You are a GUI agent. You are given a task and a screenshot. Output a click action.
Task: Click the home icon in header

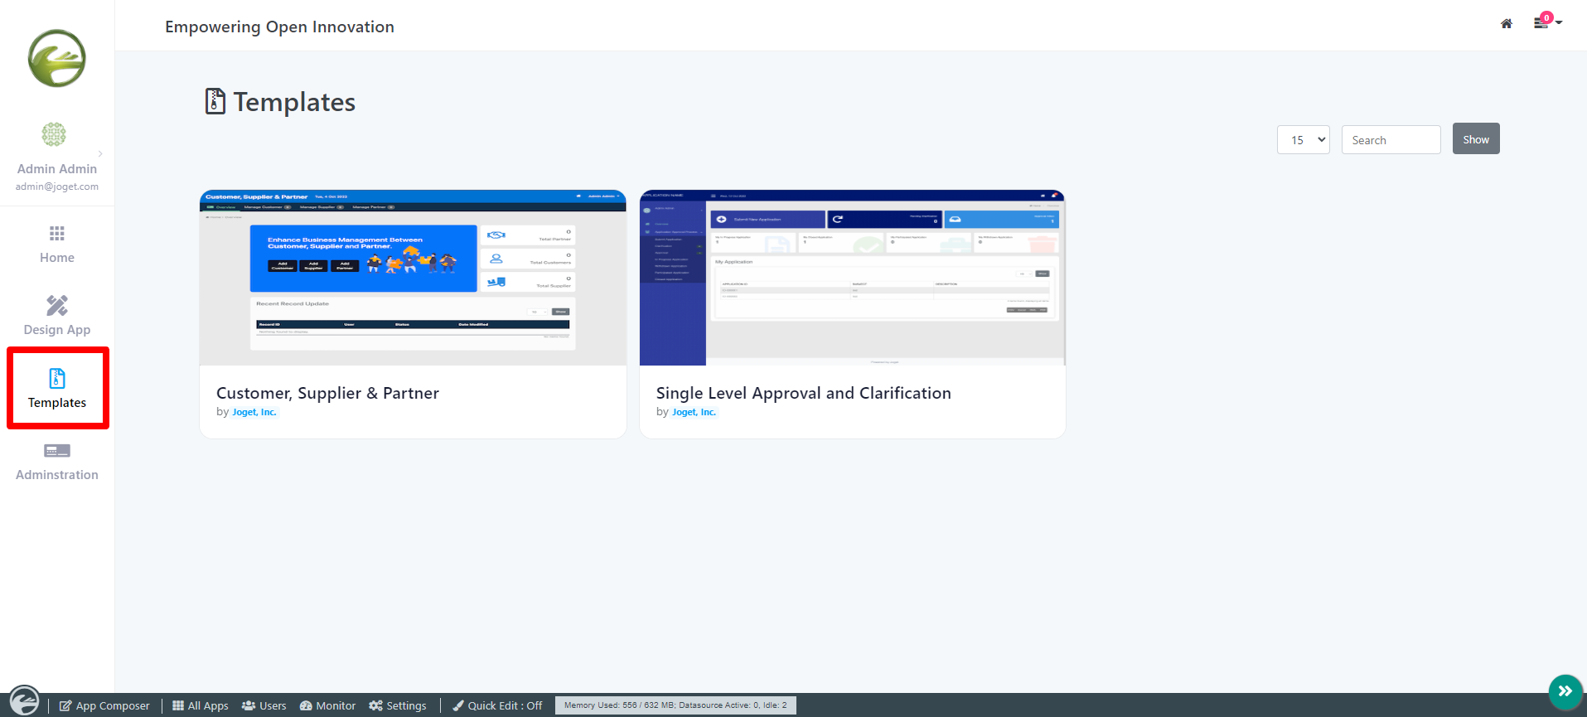pyautogui.click(x=1507, y=23)
